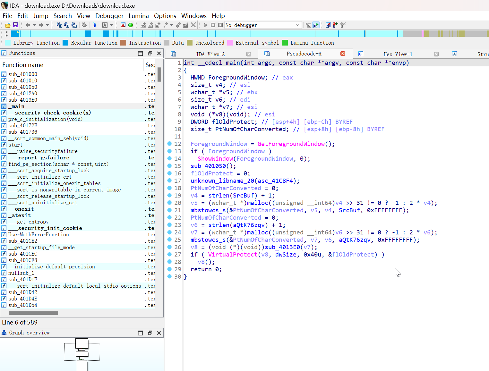Click the Instruction brown legend swatch

pyautogui.click(x=123, y=43)
